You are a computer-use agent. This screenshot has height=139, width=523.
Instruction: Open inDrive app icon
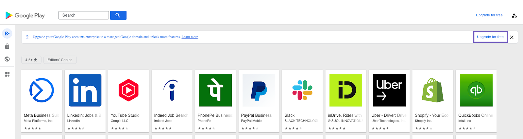346,90
